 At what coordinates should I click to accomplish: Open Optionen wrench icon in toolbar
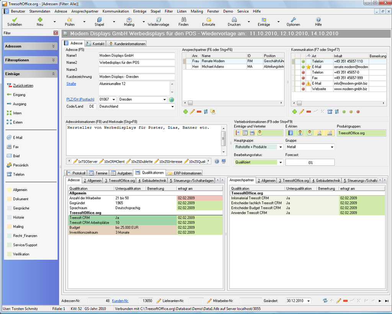(x=293, y=20)
